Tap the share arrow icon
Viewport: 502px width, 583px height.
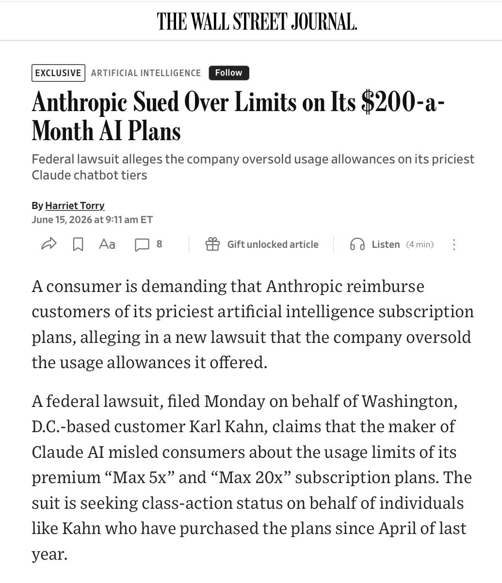[49, 244]
